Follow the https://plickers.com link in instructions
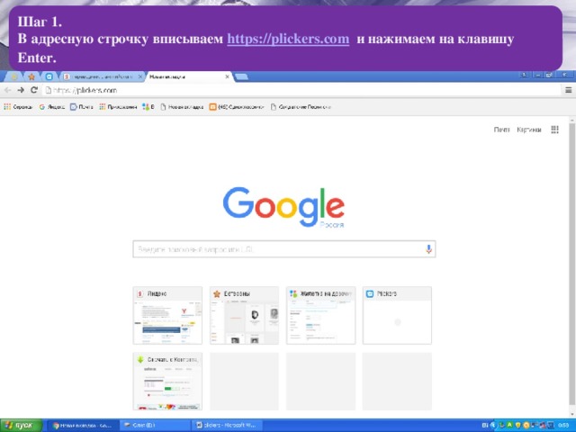Viewport: 576px width, 432px height. [x=288, y=39]
